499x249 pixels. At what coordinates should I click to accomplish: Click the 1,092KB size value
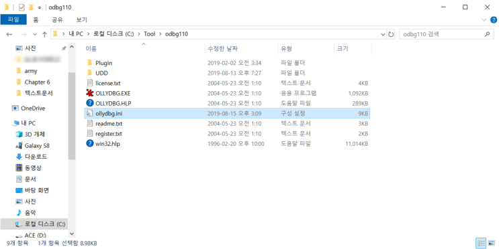tap(357, 93)
